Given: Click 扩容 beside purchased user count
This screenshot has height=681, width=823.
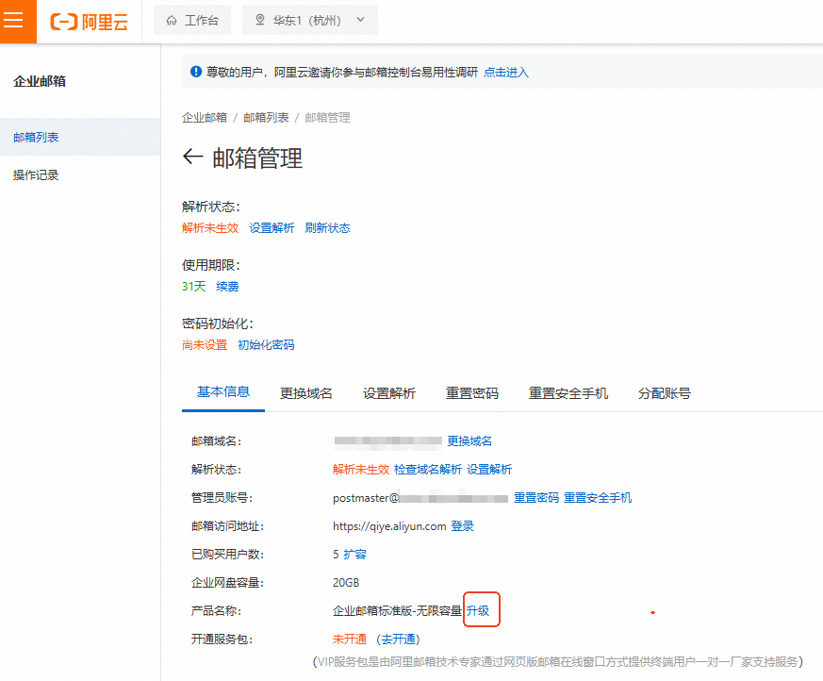Looking at the screenshot, I should [x=354, y=555].
